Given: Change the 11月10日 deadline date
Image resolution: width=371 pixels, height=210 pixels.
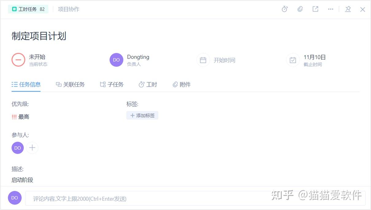Looking at the screenshot, I should pyautogui.click(x=315, y=57).
